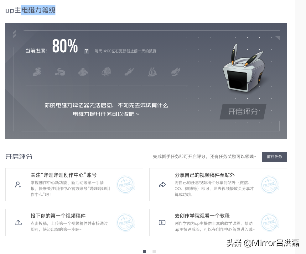Click the 当前进度 80% progress value
This screenshot has width=306, height=254.
[x=65, y=47]
